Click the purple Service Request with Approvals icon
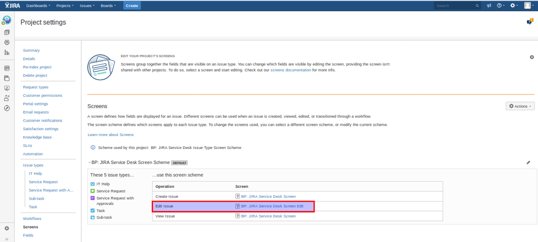This screenshot has height=242, width=538. point(92,198)
